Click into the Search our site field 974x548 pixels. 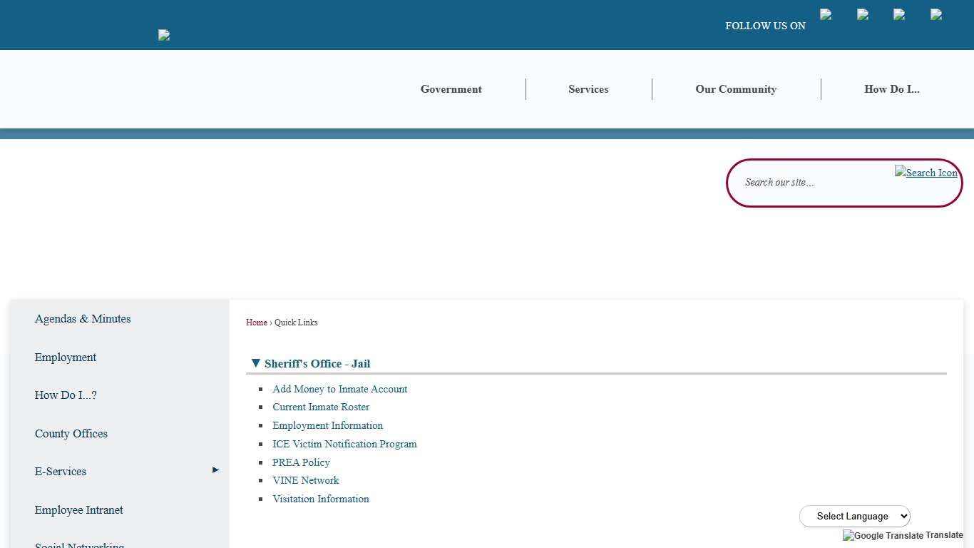pos(813,183)
